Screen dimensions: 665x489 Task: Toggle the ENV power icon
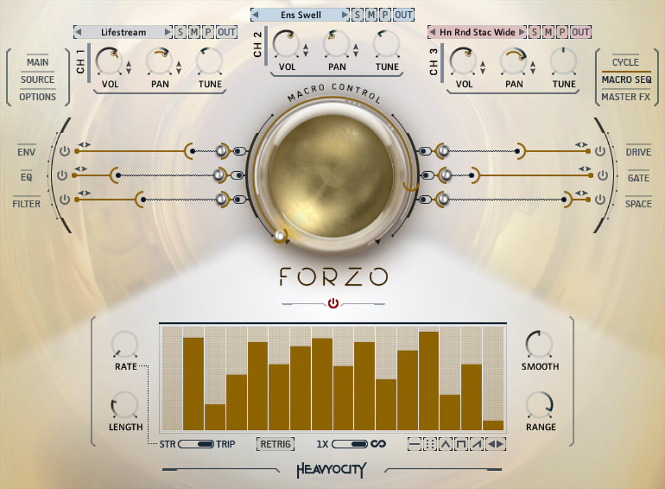click(64, 152)
